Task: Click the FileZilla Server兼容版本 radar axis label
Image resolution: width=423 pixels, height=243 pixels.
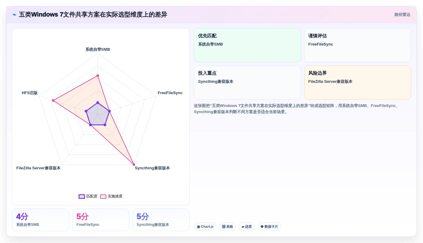Action: pos(38,168)
